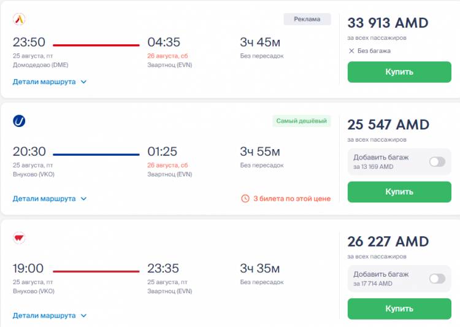Image resolution: width=460 pixels, height=327 pixels.
Task: Click the Реклама badge
Action: coord(307,19)
